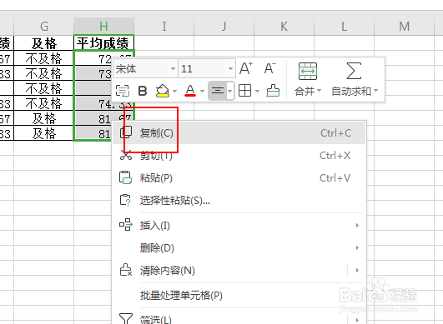
Task: Click the format painter brush icon
Action: [x=273, y=91]
